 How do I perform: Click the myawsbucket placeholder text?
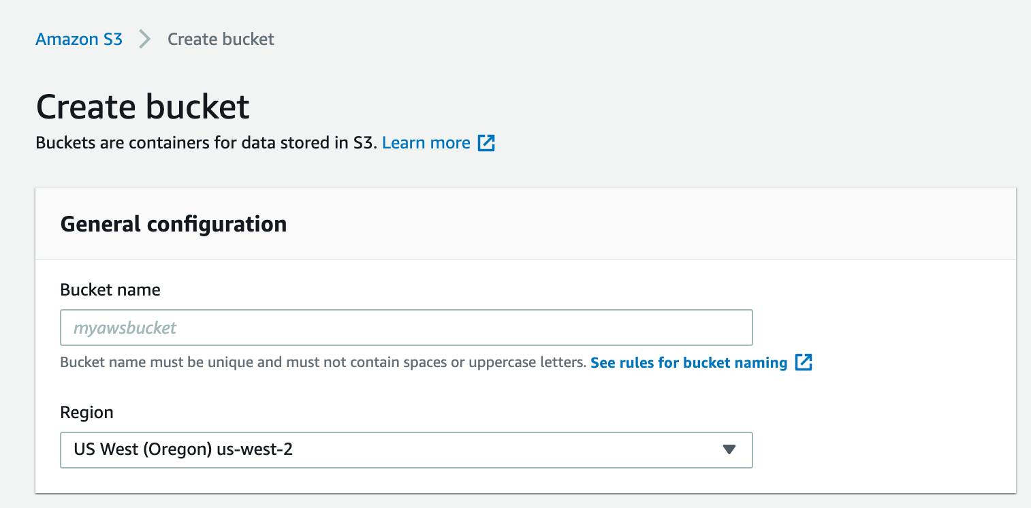click(x=125, y=328)
